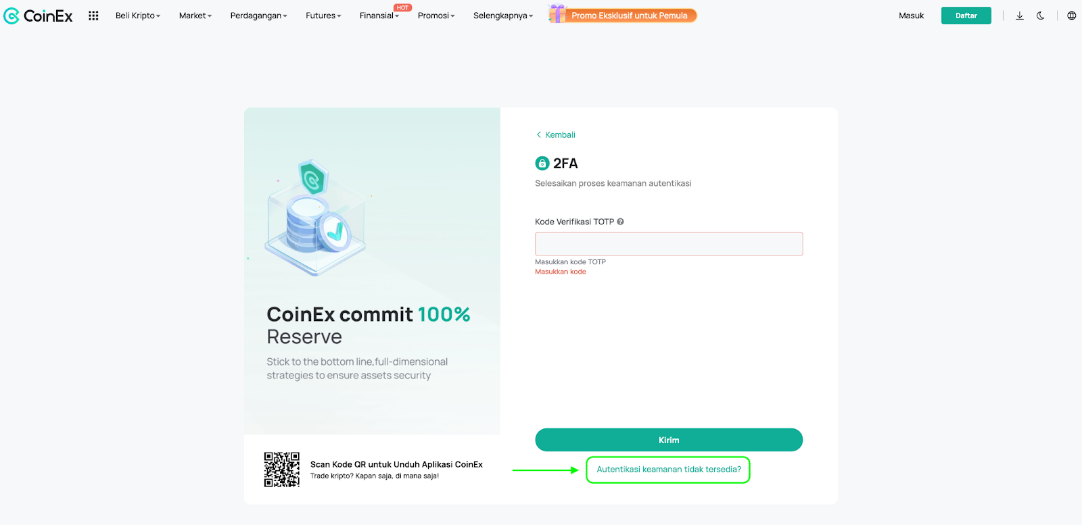Toggle dark mode moon icon
This screenshot has width=1082, height=525.
point(1041,16)
